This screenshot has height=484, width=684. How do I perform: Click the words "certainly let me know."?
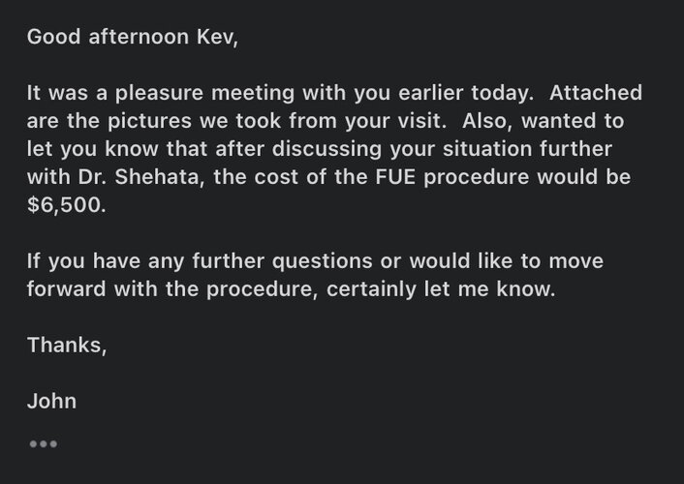click(441, 289)
